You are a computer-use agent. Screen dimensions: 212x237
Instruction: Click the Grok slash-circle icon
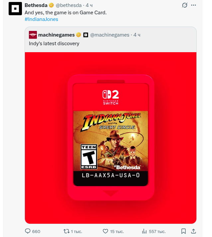click(x=185, y=5)
